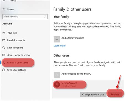Select Family & other users

(x=18, y=62)
